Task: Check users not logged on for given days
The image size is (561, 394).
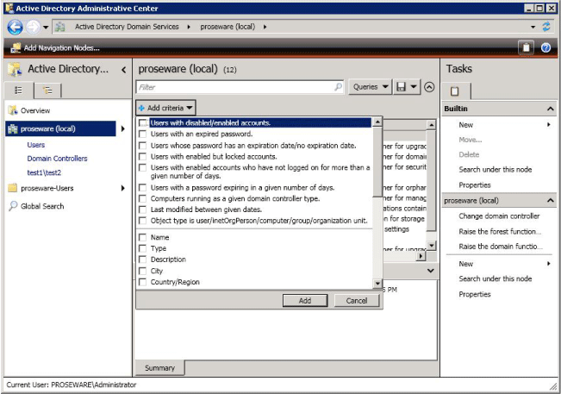Action: pyautogui.click(x=142, y=167)
